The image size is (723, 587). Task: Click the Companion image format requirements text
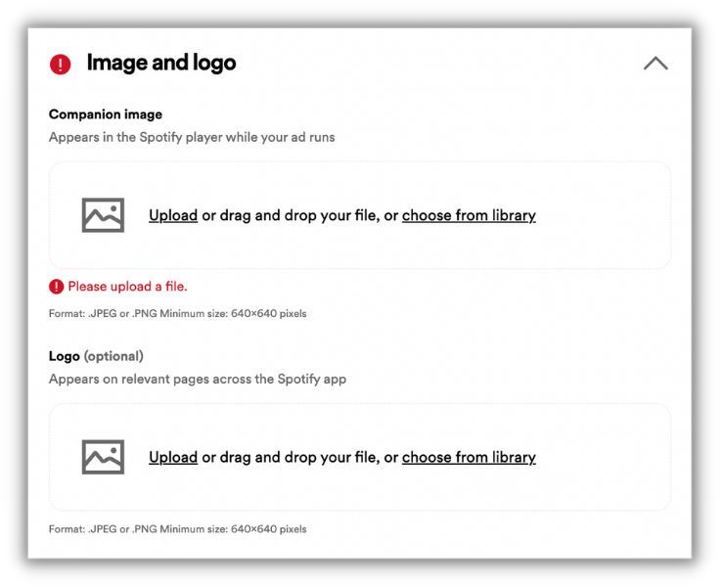[177, 314]
